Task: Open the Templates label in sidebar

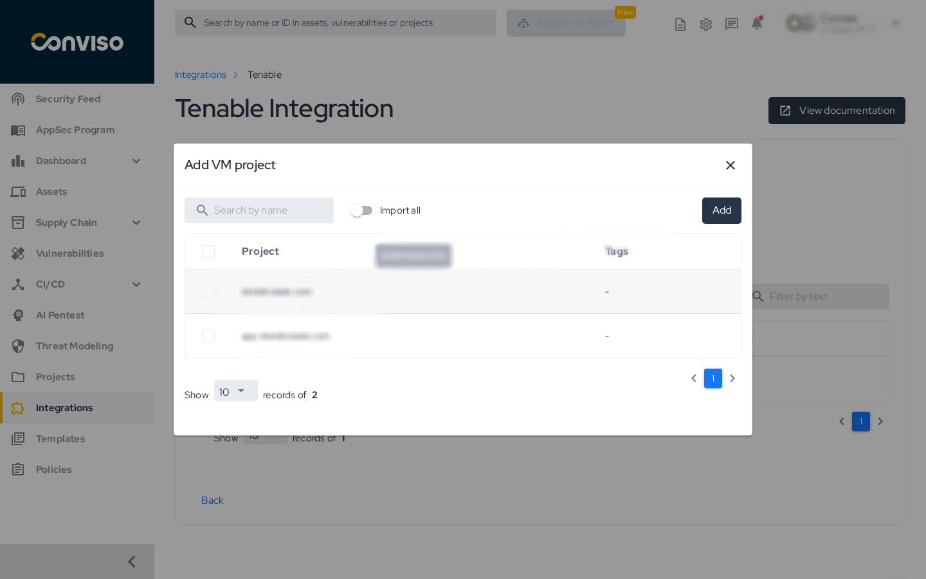Action: [x=60, y=439]
